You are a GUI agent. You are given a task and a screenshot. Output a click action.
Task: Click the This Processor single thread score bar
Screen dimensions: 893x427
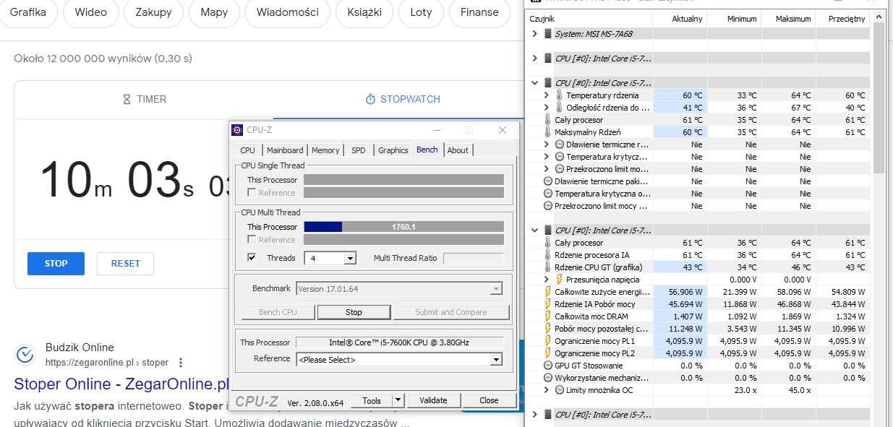point(403,180)
